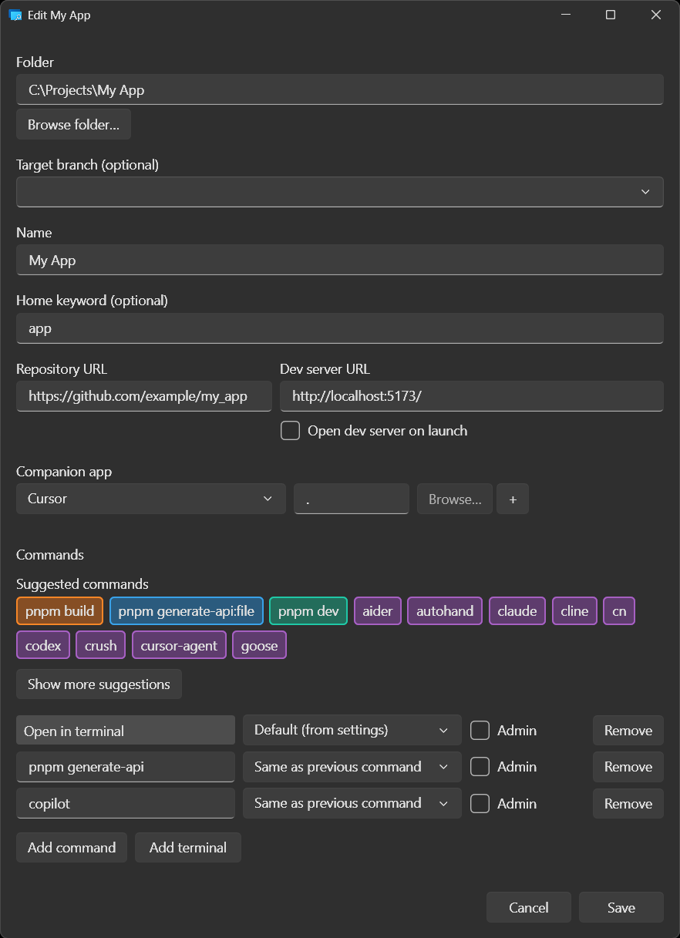Click the Browse folder... button
Viewport: 680px width, 938px height.
point(73,124)
